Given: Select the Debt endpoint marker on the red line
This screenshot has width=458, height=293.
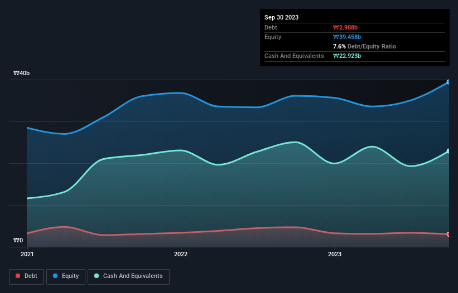Looking at the screenshot, I should tap(449, 234).
